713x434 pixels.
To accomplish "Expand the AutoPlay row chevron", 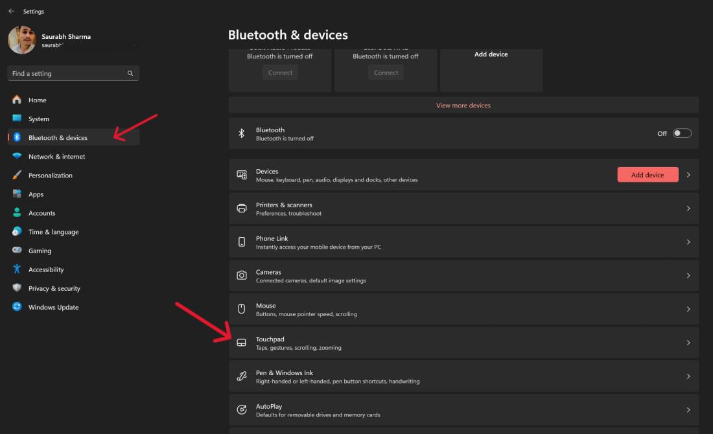I will [x=688, y=410].
